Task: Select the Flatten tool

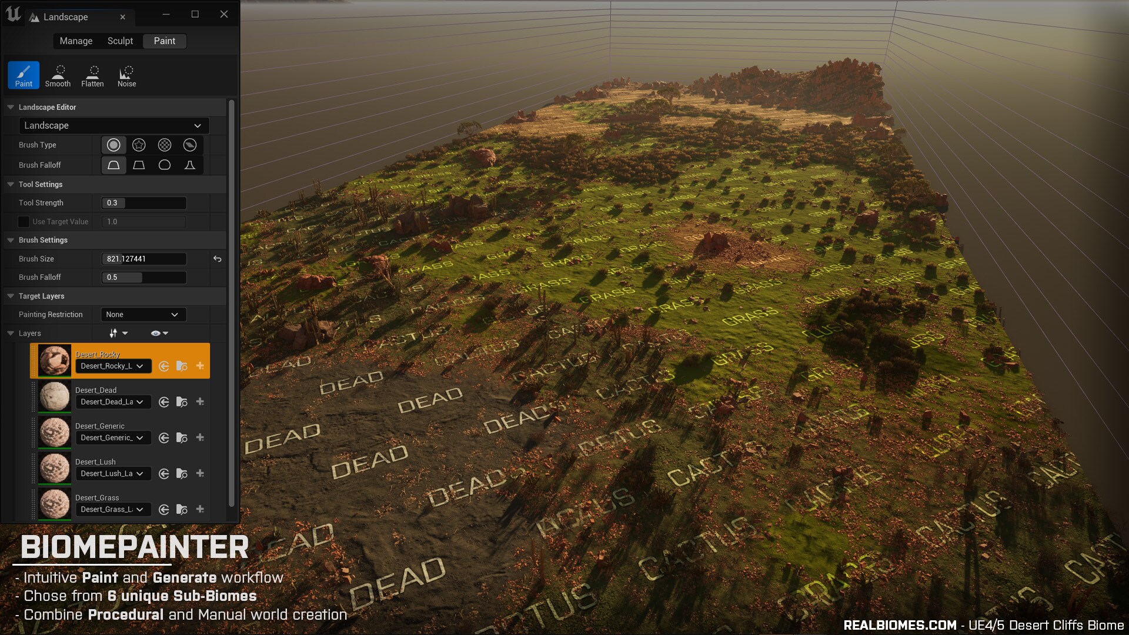Action: coord(92,75)
